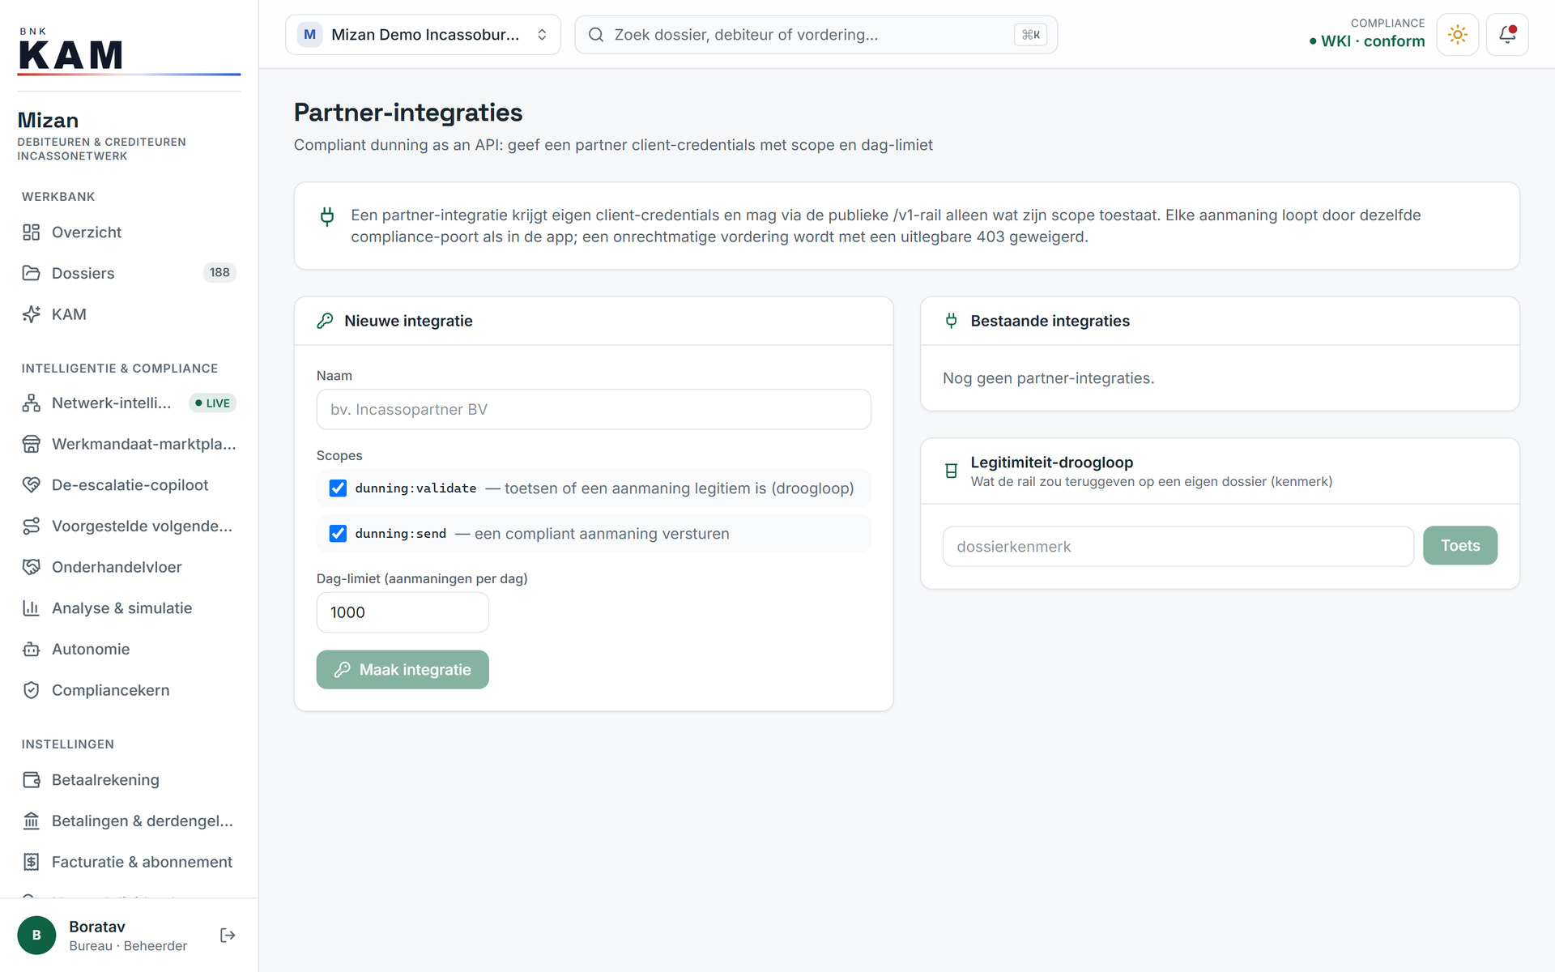Click the 188 dossiers count badge

pyautogui.click(x=219, y=273)
